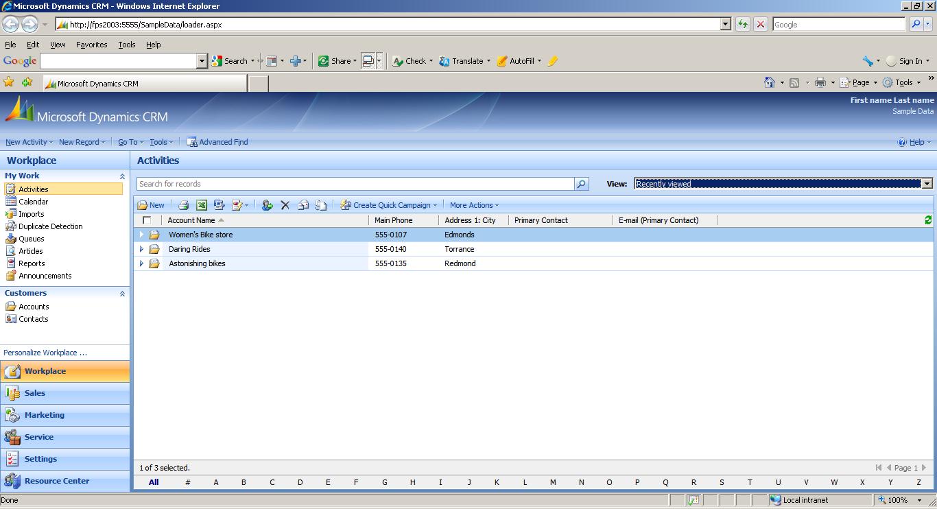Click the Back navigation arrow
Screen dimensions: 937x509
tap(10, 24)
